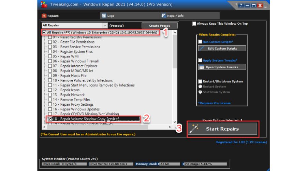Check 07 - Repair Internet Explorer
Image resolution: width=307 pixels, height=171 pixels.
click(50, 66)
